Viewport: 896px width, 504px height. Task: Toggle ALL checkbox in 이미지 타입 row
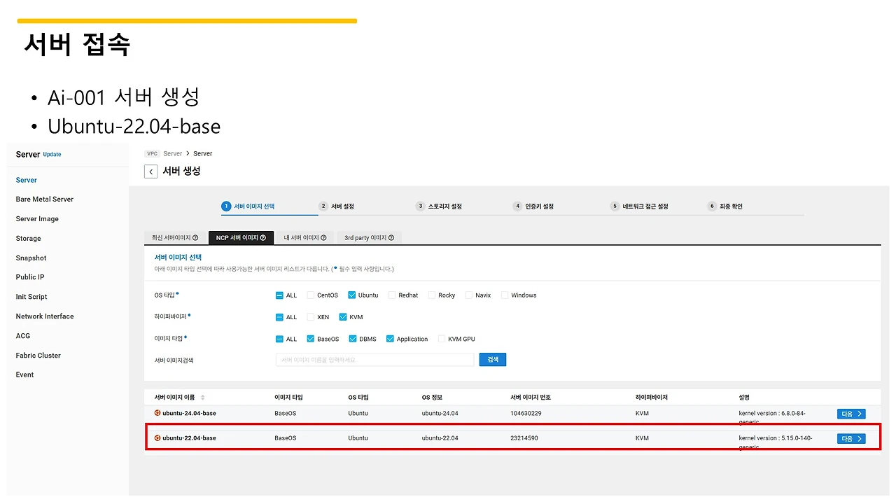(279, 339)
